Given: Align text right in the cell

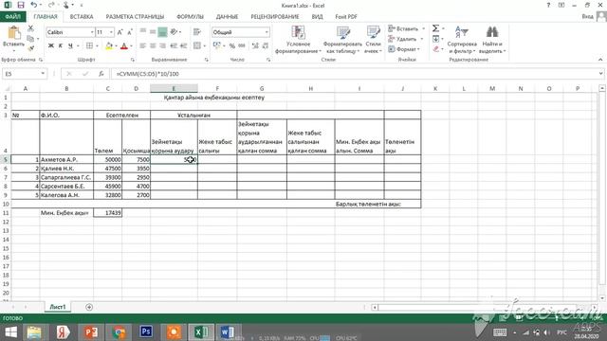Looking at the screenshot, I should click(162, 45).
